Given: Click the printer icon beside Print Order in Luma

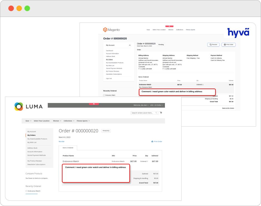Looking at the screenshot, I should tap(152, 142).
